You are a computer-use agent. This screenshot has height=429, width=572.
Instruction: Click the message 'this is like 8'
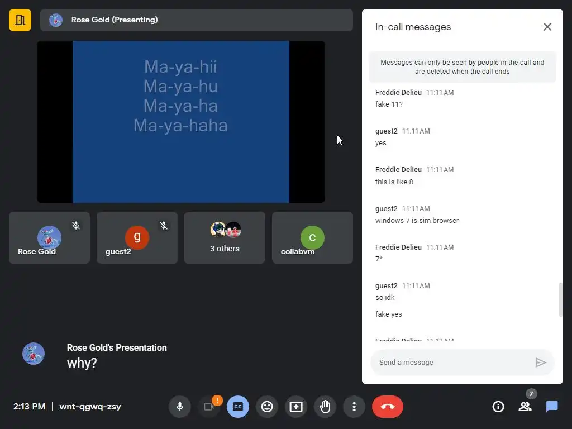tap(394, 182)
